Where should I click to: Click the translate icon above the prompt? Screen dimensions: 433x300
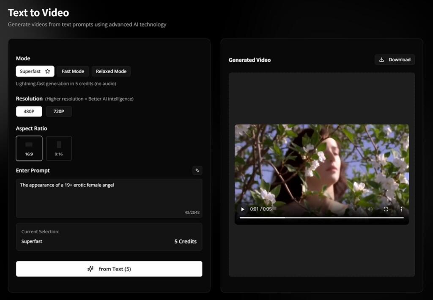197,170
